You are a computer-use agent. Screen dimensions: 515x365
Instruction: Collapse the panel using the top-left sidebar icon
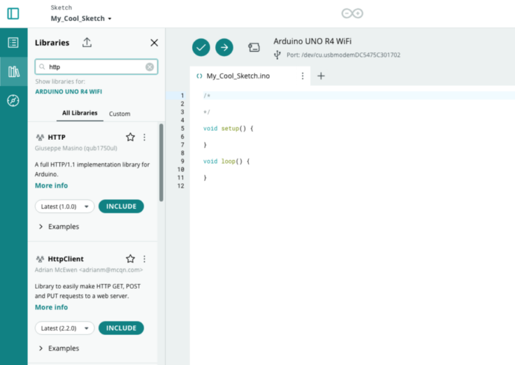(x=12, y=13)
